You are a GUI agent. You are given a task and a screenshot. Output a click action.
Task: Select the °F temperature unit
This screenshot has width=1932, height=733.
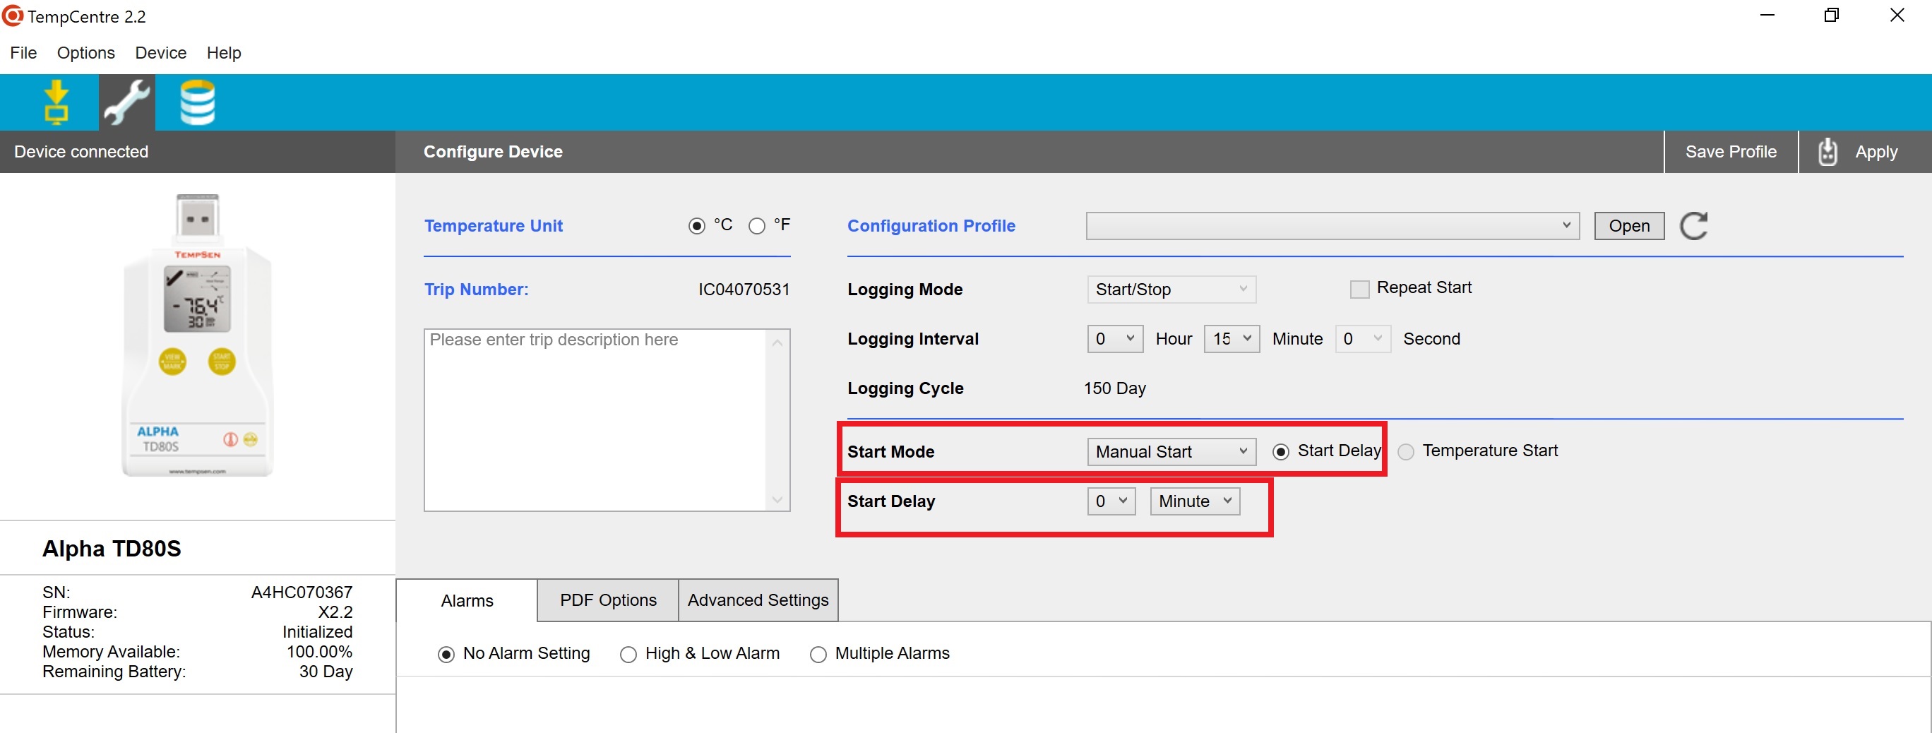757,226
